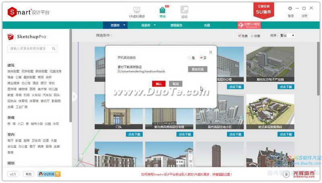Click the 更改目录 change directory button

tap(198, 69)
